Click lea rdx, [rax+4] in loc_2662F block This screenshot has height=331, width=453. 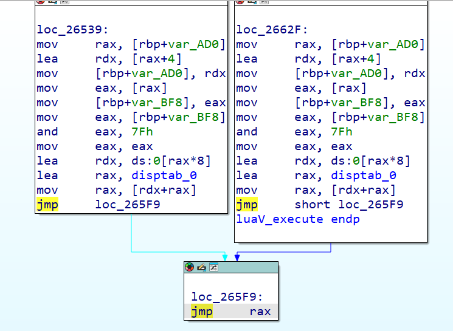coord(308,59)
